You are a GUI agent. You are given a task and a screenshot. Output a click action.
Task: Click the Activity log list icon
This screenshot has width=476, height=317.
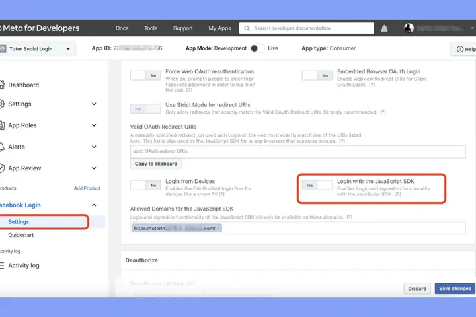click(x=2, y=265)
